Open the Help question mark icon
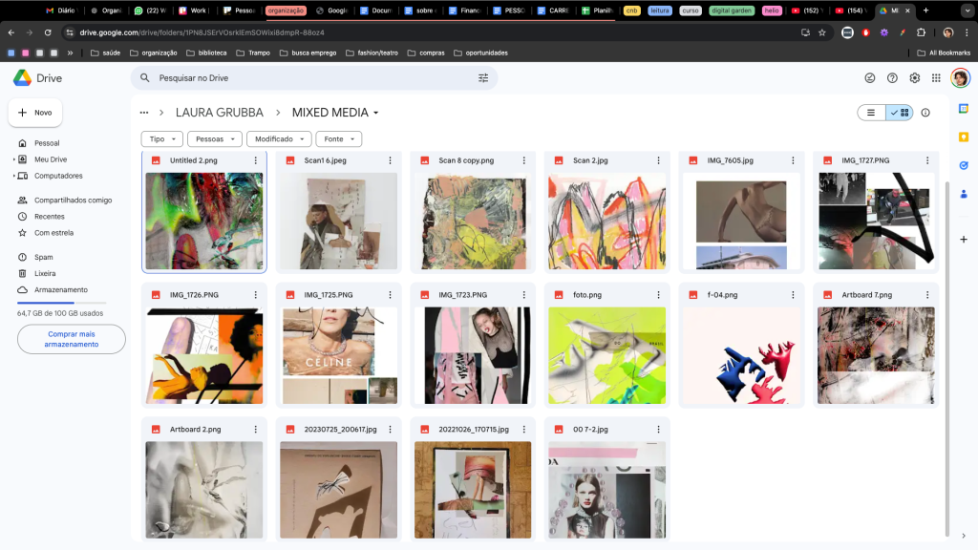 (x=892, y=78)
